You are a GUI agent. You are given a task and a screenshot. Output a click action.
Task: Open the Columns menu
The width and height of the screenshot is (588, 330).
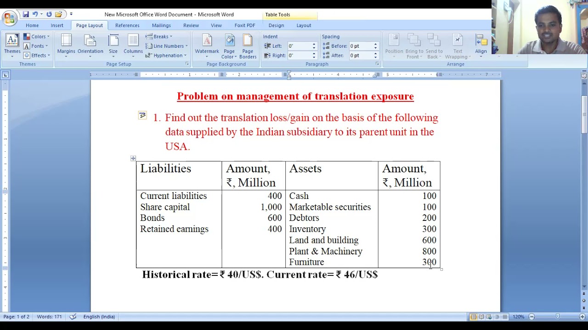click(x=133, y=46)
